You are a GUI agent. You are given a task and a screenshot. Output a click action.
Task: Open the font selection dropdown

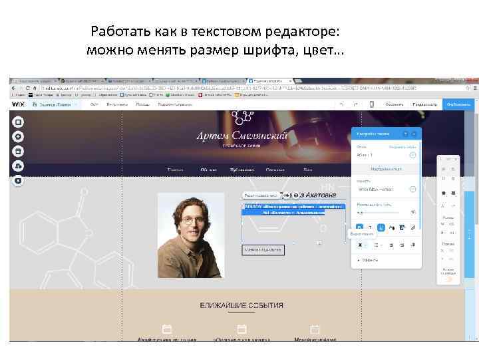coord(412,189)
